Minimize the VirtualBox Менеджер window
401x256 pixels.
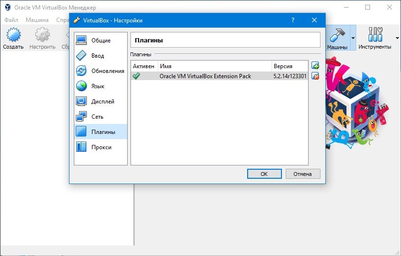(346, 7)
